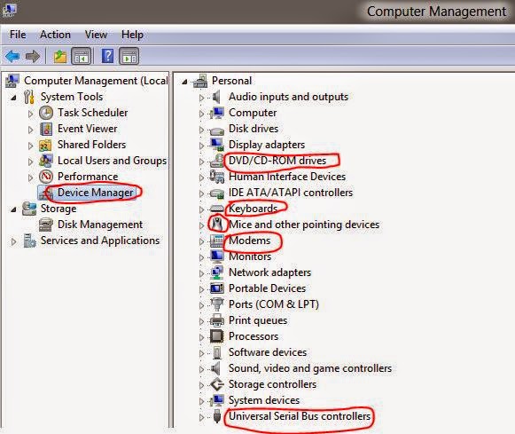Select the Portable Devices category
Screen dimensions: 515x434
coord(268,288)
